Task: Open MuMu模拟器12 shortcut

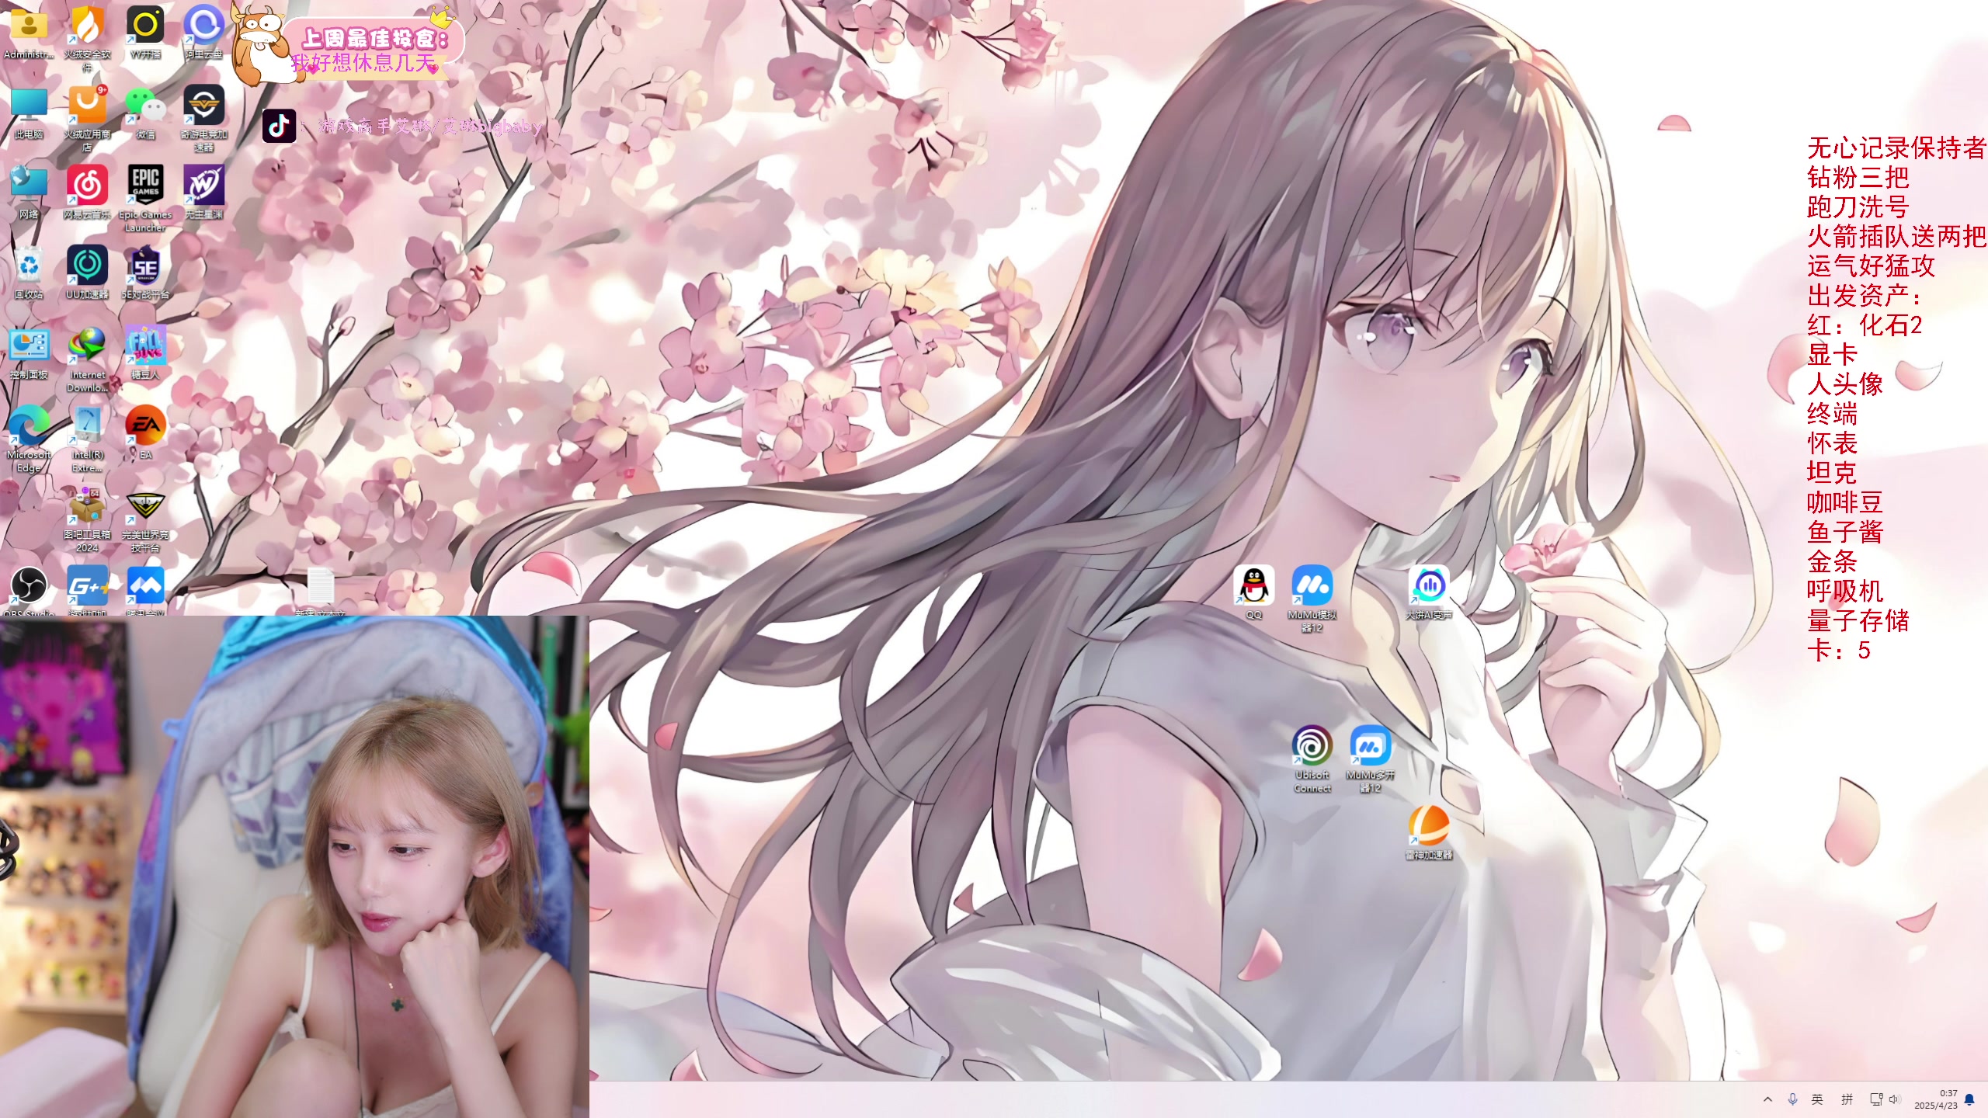Action: click(1312, 599)
